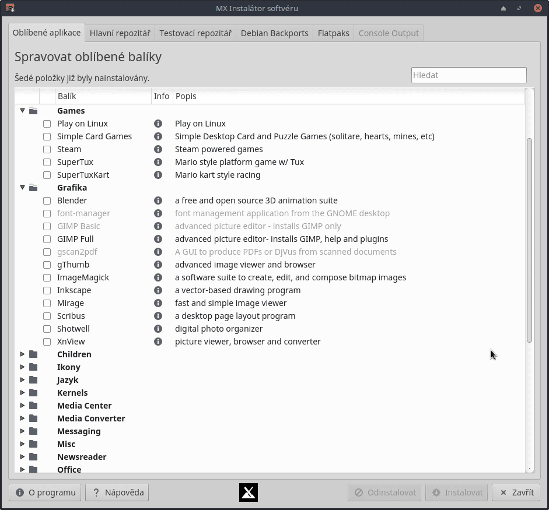Click the info icon for Blender

(158, 201)
